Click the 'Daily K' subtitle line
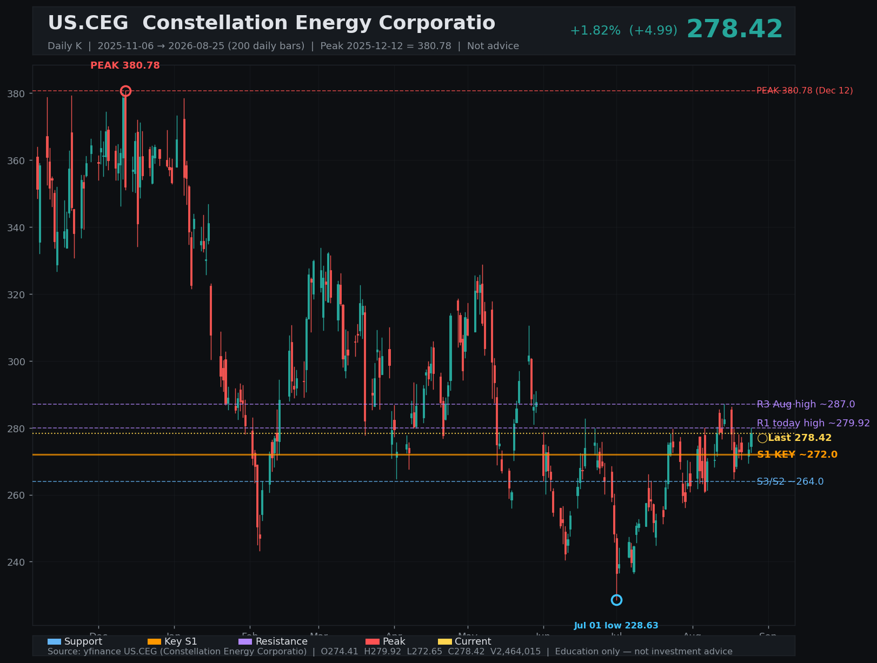 [x=283, y=46]
